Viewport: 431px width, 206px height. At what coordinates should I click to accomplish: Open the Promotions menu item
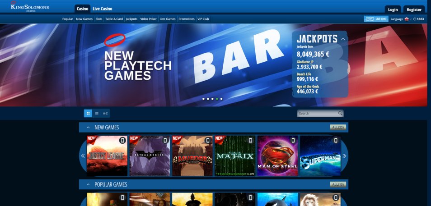point(187,19)
